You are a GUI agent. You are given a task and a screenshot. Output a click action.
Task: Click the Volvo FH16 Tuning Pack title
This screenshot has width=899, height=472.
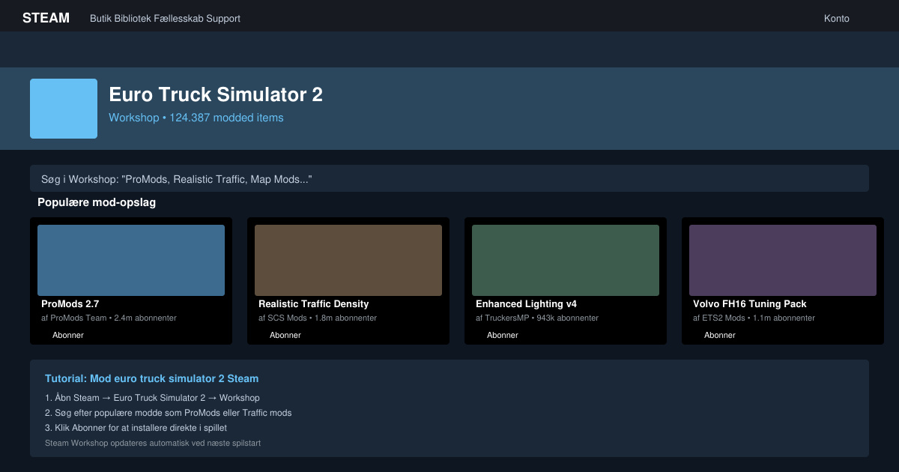click(x=750, y=304)
